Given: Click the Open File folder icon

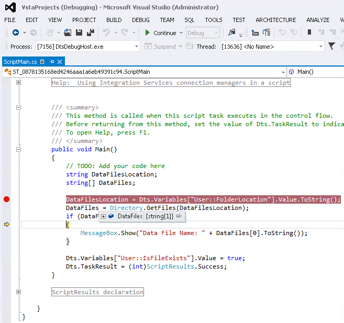Looking at the screenshot, I should [x=68, y=32].
